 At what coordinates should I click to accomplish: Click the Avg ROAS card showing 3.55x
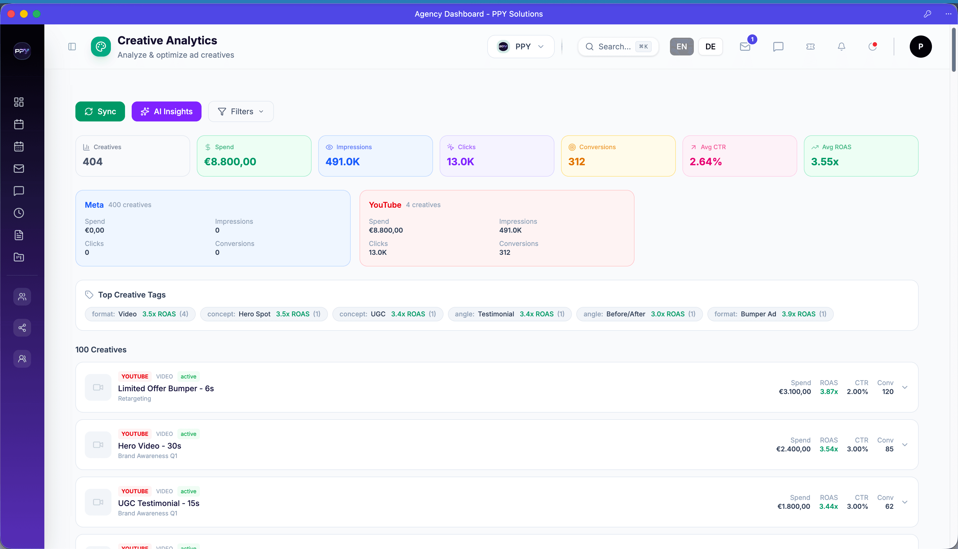[x=861, y=156]
